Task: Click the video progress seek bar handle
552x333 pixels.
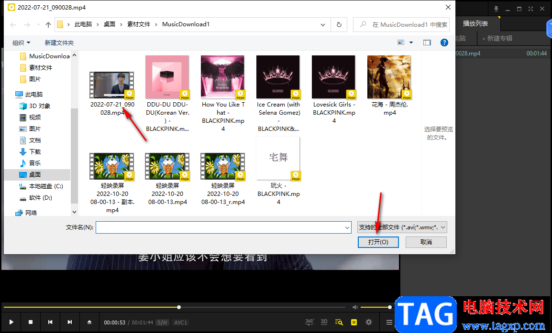Action: (x=179, y=307)
